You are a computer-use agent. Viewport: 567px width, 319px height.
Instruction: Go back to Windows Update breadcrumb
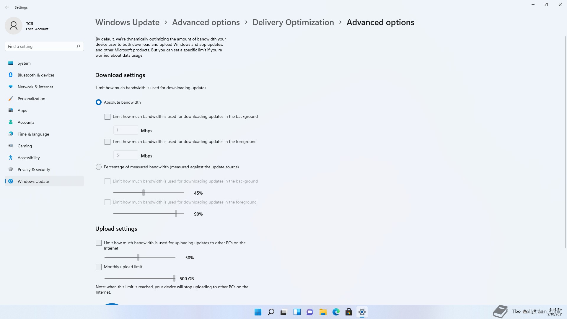coord(127,22)
